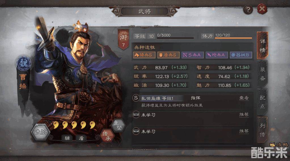Open the 配点 side tab
The height and width of the screenshot is (161, 290).
click(x=263, y=102)
